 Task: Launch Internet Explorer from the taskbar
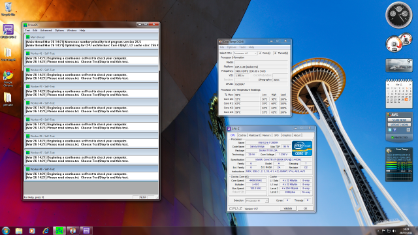pos(46,230)
